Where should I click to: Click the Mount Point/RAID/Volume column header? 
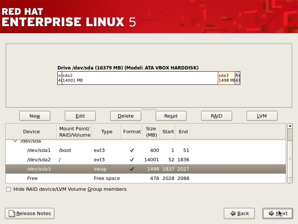tap(74, 132)
